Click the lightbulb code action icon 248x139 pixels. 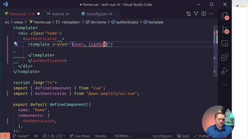[x=15, y=44]
